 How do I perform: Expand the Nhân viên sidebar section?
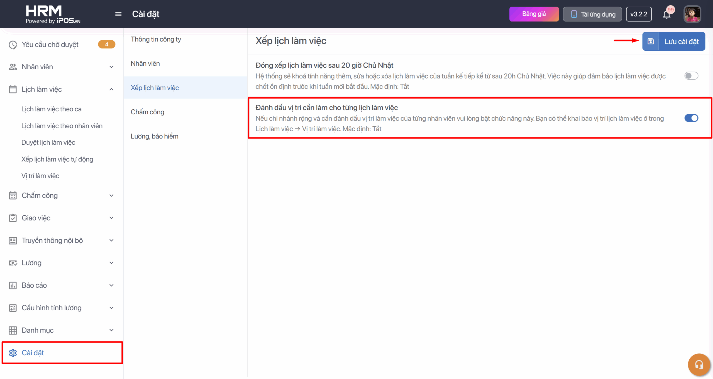coord(111,67)
